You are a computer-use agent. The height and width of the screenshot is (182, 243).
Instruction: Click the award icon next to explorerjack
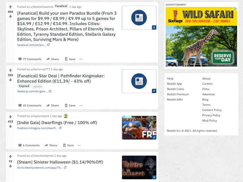point(66,116)
